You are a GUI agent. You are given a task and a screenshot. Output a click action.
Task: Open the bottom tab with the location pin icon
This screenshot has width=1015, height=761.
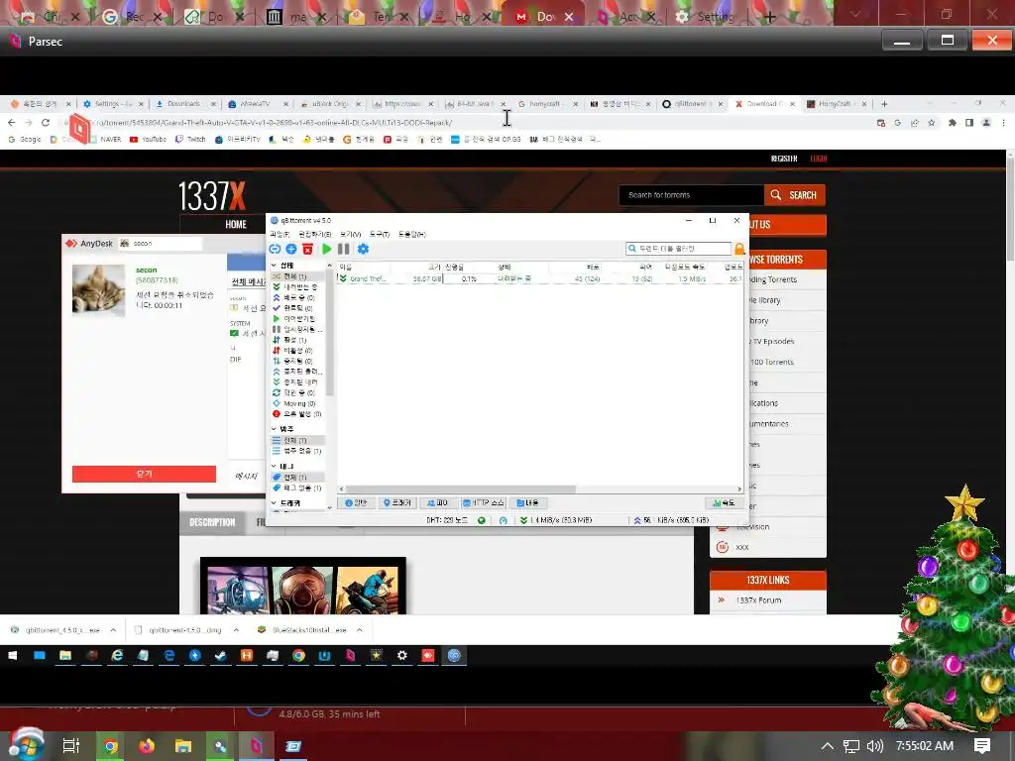(396, 502)
